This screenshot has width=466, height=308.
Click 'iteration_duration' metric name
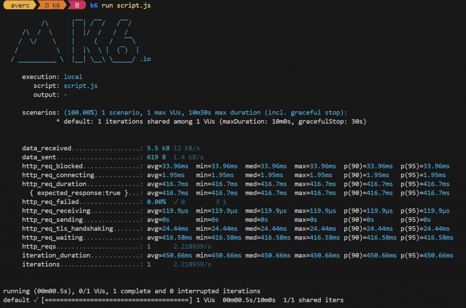tap(56, 255)
